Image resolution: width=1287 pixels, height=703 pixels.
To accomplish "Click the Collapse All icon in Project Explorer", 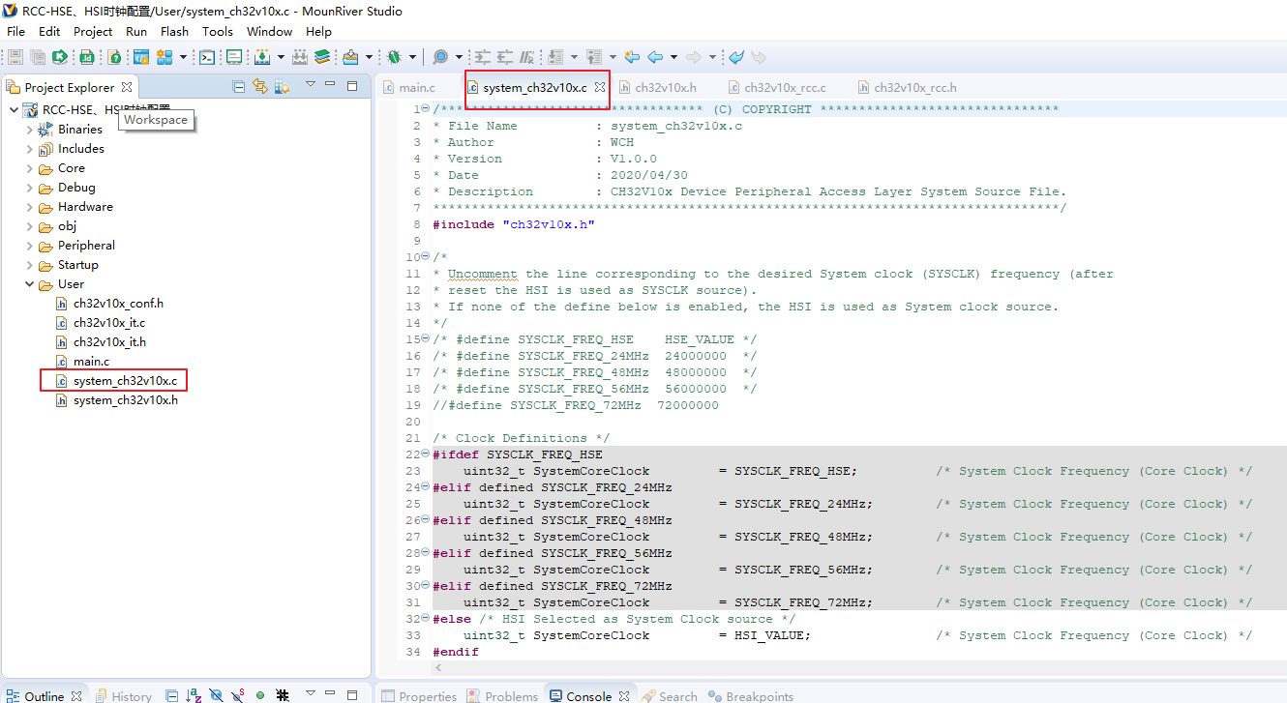I will pos(239,86).
